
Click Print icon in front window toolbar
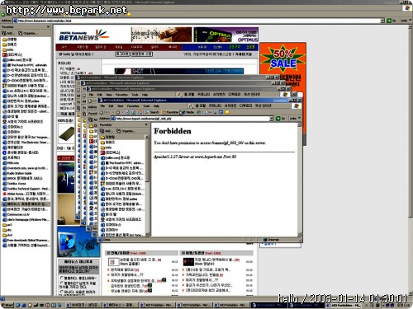tap(215, 112)
